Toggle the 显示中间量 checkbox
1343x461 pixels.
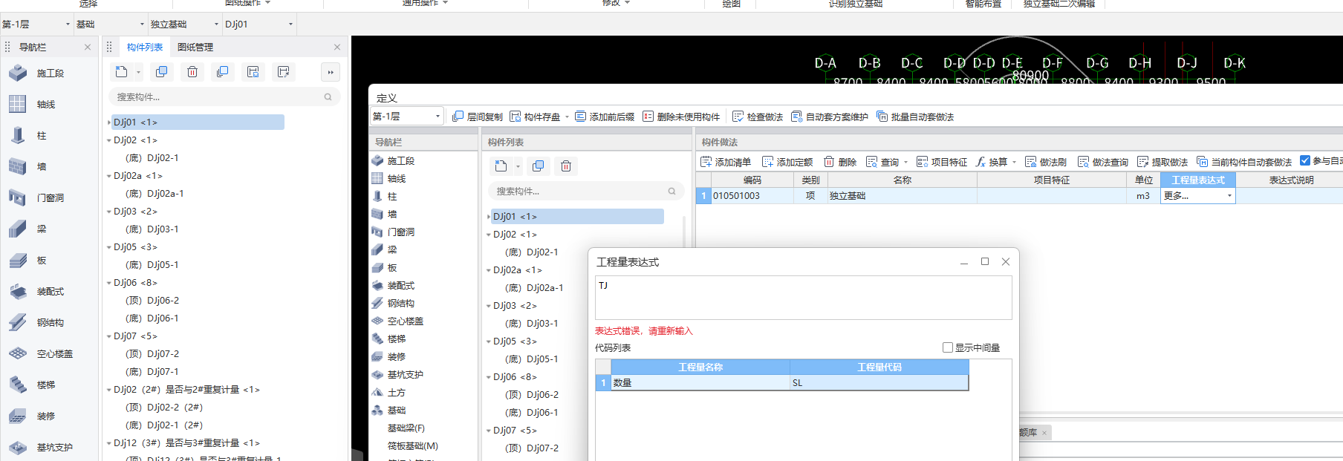pos(948,347)
